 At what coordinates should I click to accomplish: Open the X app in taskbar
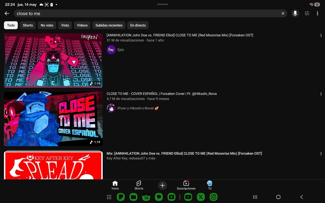[x=201, y=197]
